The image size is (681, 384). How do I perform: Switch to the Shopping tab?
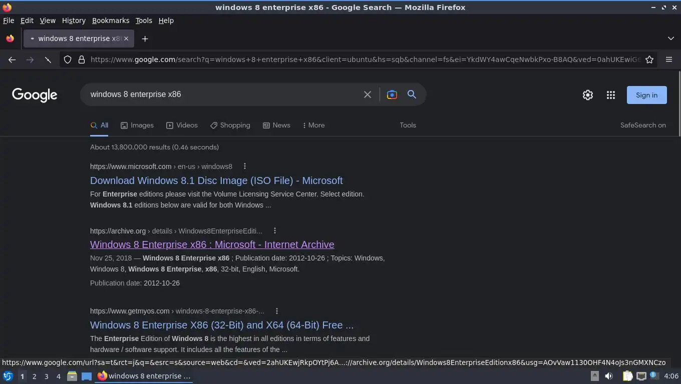pos(230,125)
